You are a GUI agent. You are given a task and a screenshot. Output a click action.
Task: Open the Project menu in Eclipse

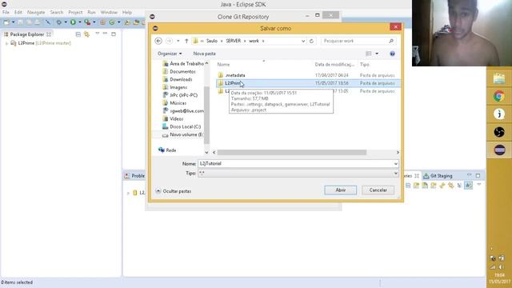point(75,13)
